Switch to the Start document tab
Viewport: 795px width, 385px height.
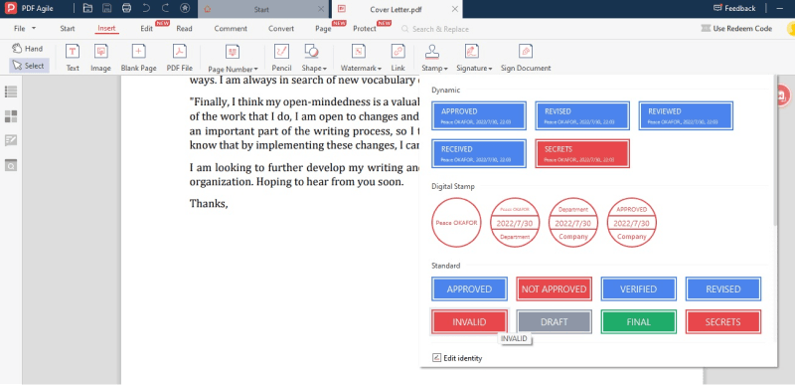point(261,9)
